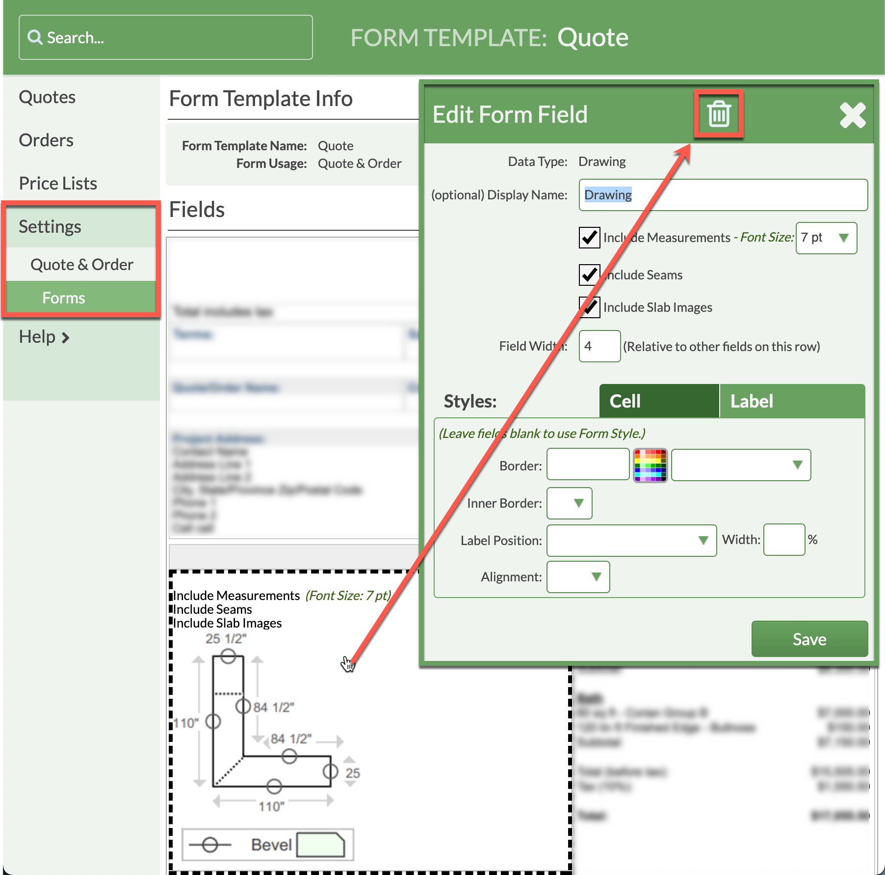The width and height of the screenshot is (885, 875).
Task: Uncheck Include Measurements
Action: pos(589,238)
